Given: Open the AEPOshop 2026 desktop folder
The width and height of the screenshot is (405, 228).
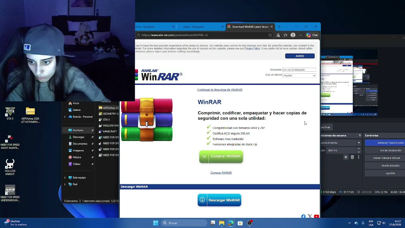Looking at the screenshot, I should tap(30, 115).
